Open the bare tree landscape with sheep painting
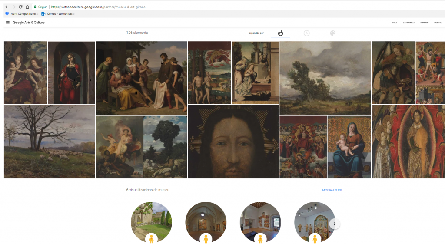Viewport: 445px width, 244px height. pyautogui.click(x=49, y=142)
